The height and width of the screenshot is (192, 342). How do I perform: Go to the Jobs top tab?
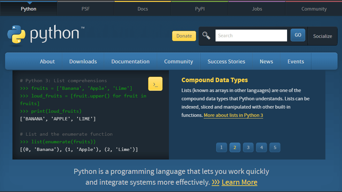click(x=257, y=9)
